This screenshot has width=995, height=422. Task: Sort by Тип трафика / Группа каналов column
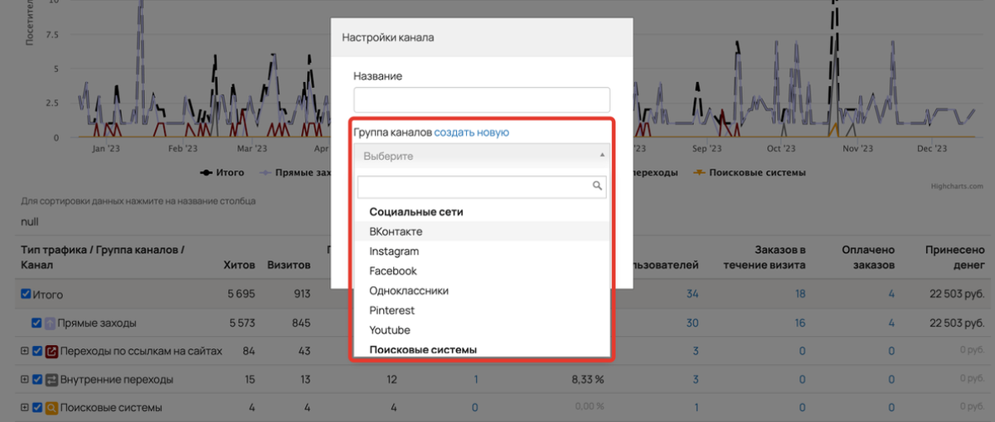pyautogui.click(x=102, y=257)
